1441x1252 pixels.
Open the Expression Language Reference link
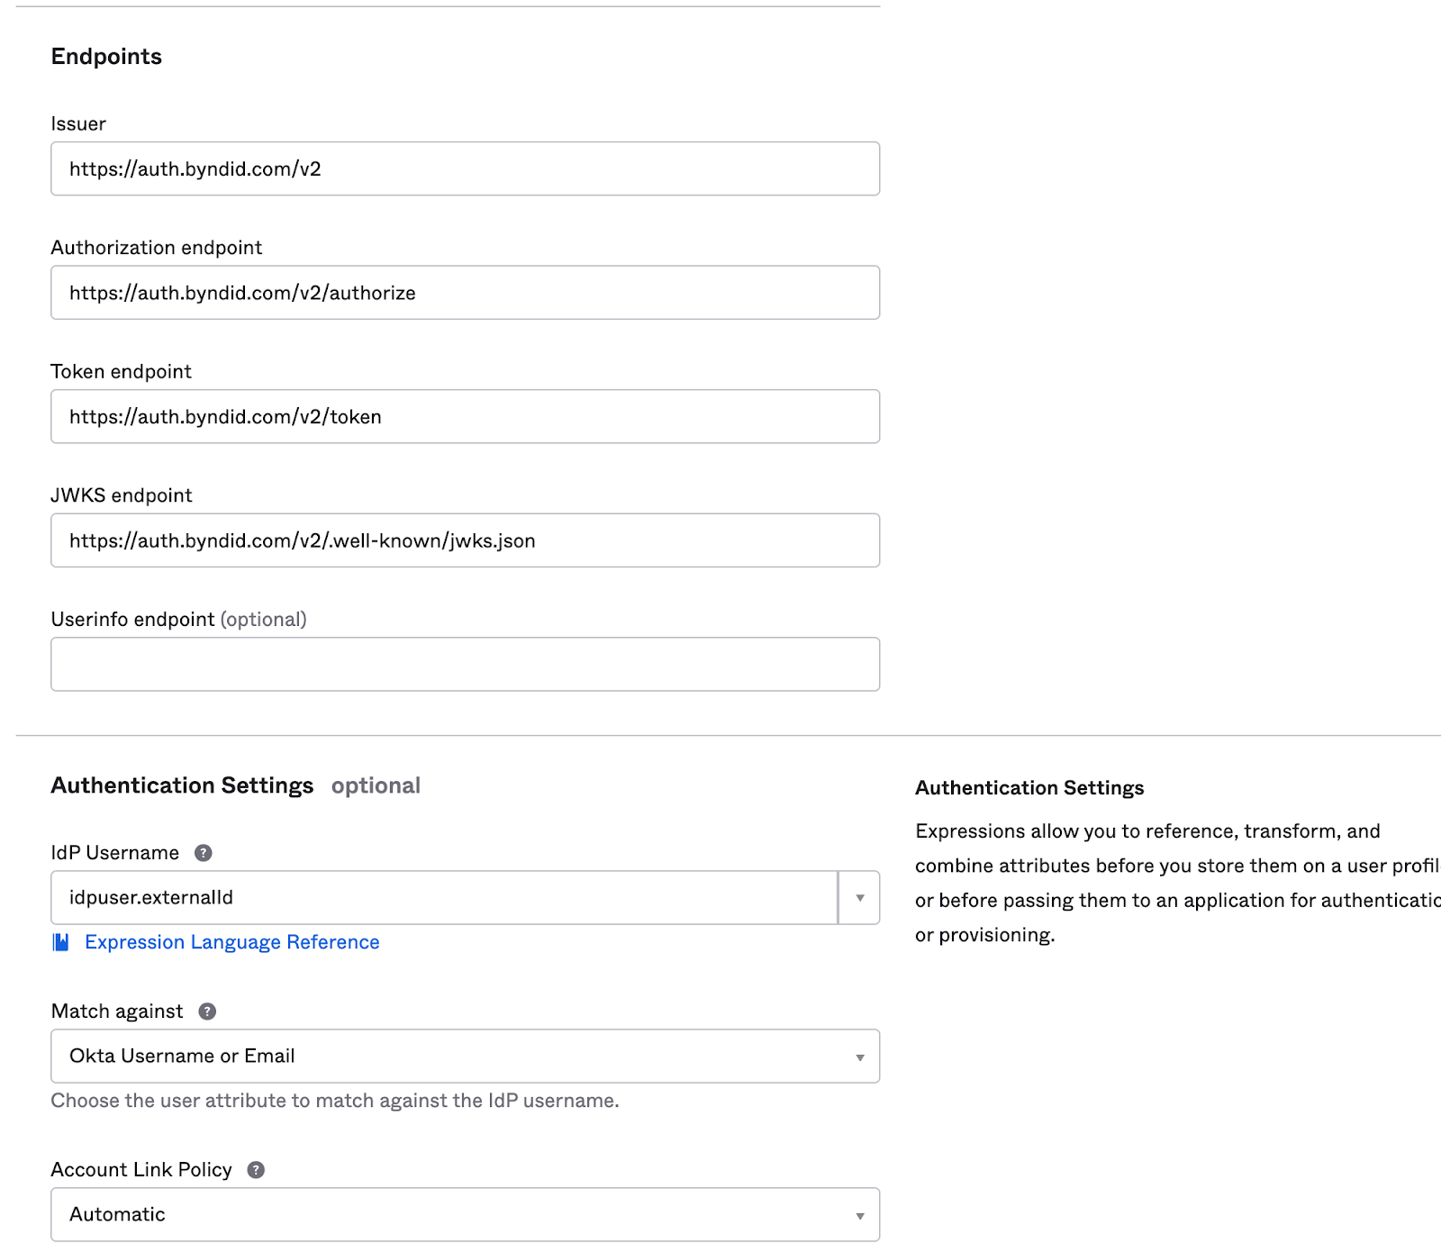231,942
